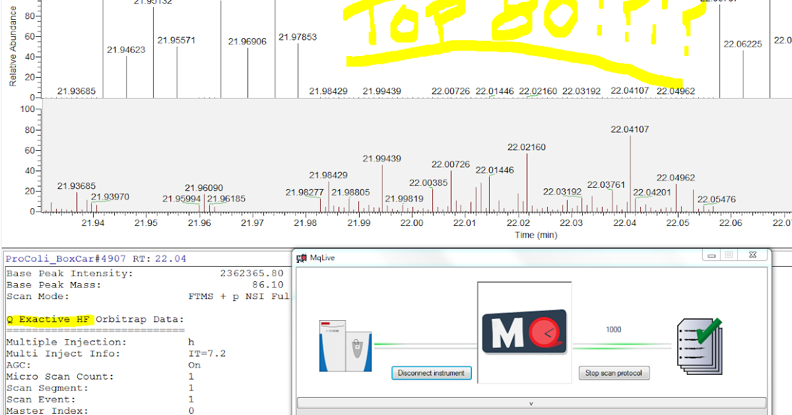The image size is (792, 415).
Task: Click the 1000 scan counter label
Action: 613,329
